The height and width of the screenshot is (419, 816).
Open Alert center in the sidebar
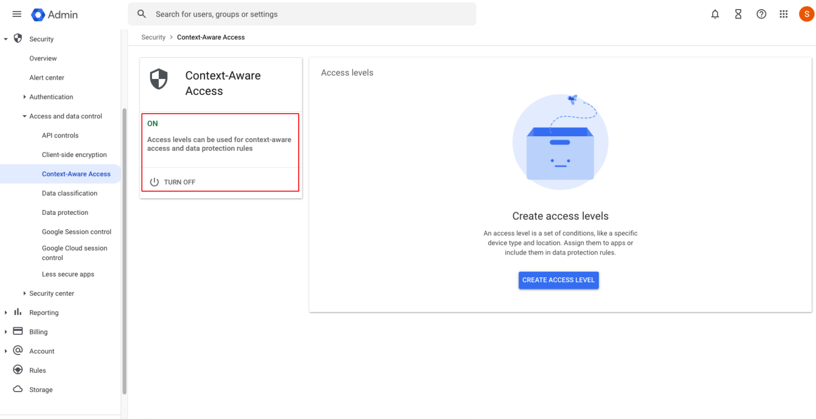pos(47,77)
